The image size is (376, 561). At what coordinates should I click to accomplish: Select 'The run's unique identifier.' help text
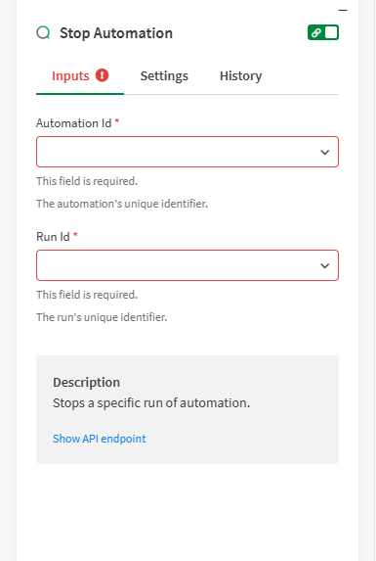point(102,317)
